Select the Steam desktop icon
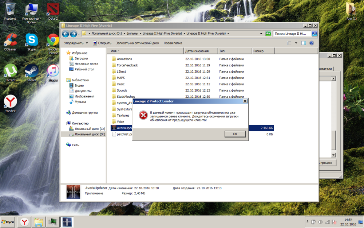Image resolution: width=364 pixels, height=228 pixels. 31,72
